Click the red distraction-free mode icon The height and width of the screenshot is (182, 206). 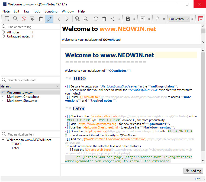[x=201, y=19]
